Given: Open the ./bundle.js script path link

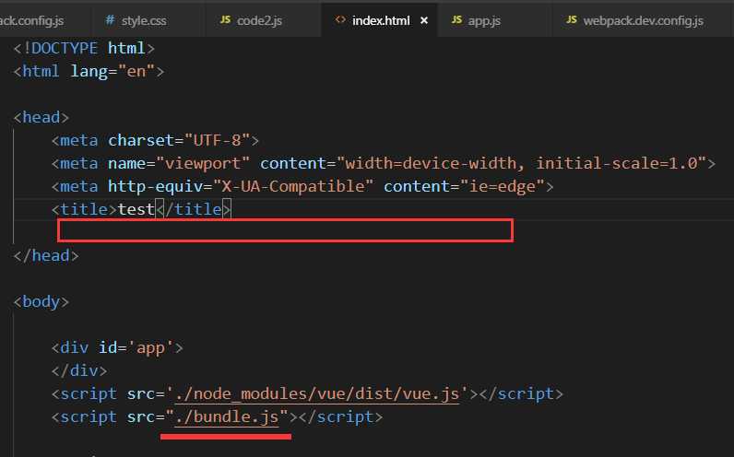Looking at the screenshot, I should click(x=227, y=417).
